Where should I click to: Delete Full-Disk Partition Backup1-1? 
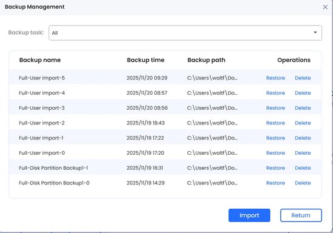[x=303, y=168]
